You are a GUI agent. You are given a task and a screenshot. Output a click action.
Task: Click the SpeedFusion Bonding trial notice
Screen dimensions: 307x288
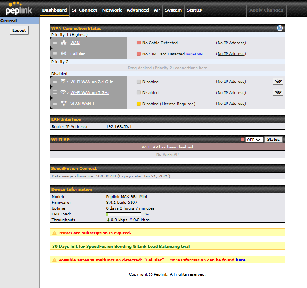[x=167, y=246]
